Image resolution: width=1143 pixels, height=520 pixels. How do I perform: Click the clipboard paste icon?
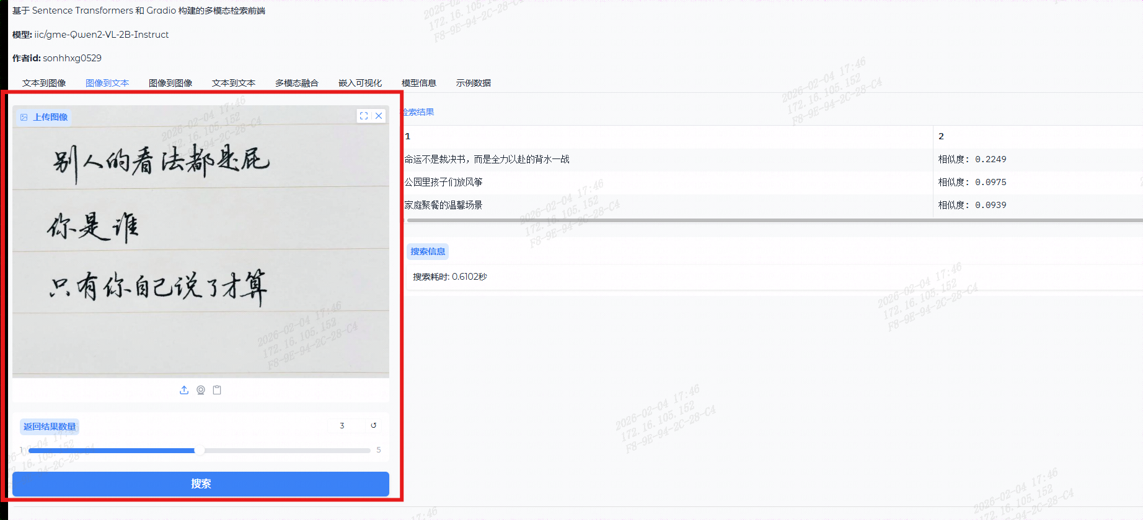tap(217, 390)
